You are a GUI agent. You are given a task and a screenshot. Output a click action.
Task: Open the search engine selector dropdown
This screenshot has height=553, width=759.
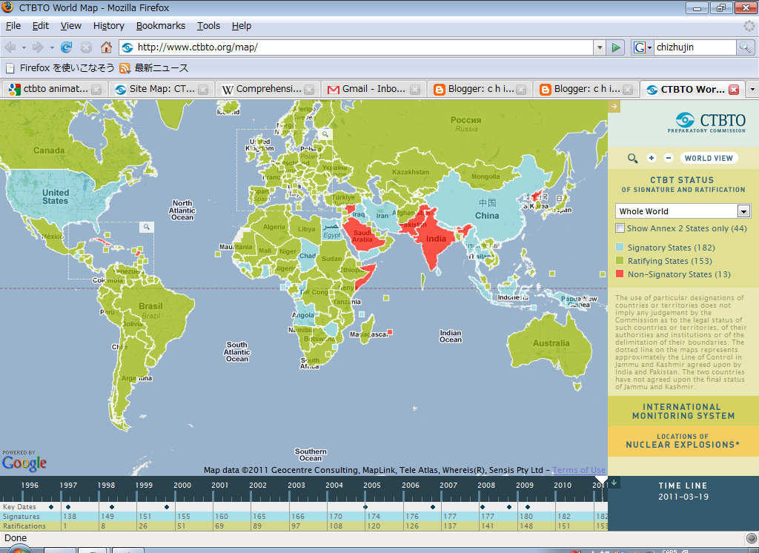(649, 47)
